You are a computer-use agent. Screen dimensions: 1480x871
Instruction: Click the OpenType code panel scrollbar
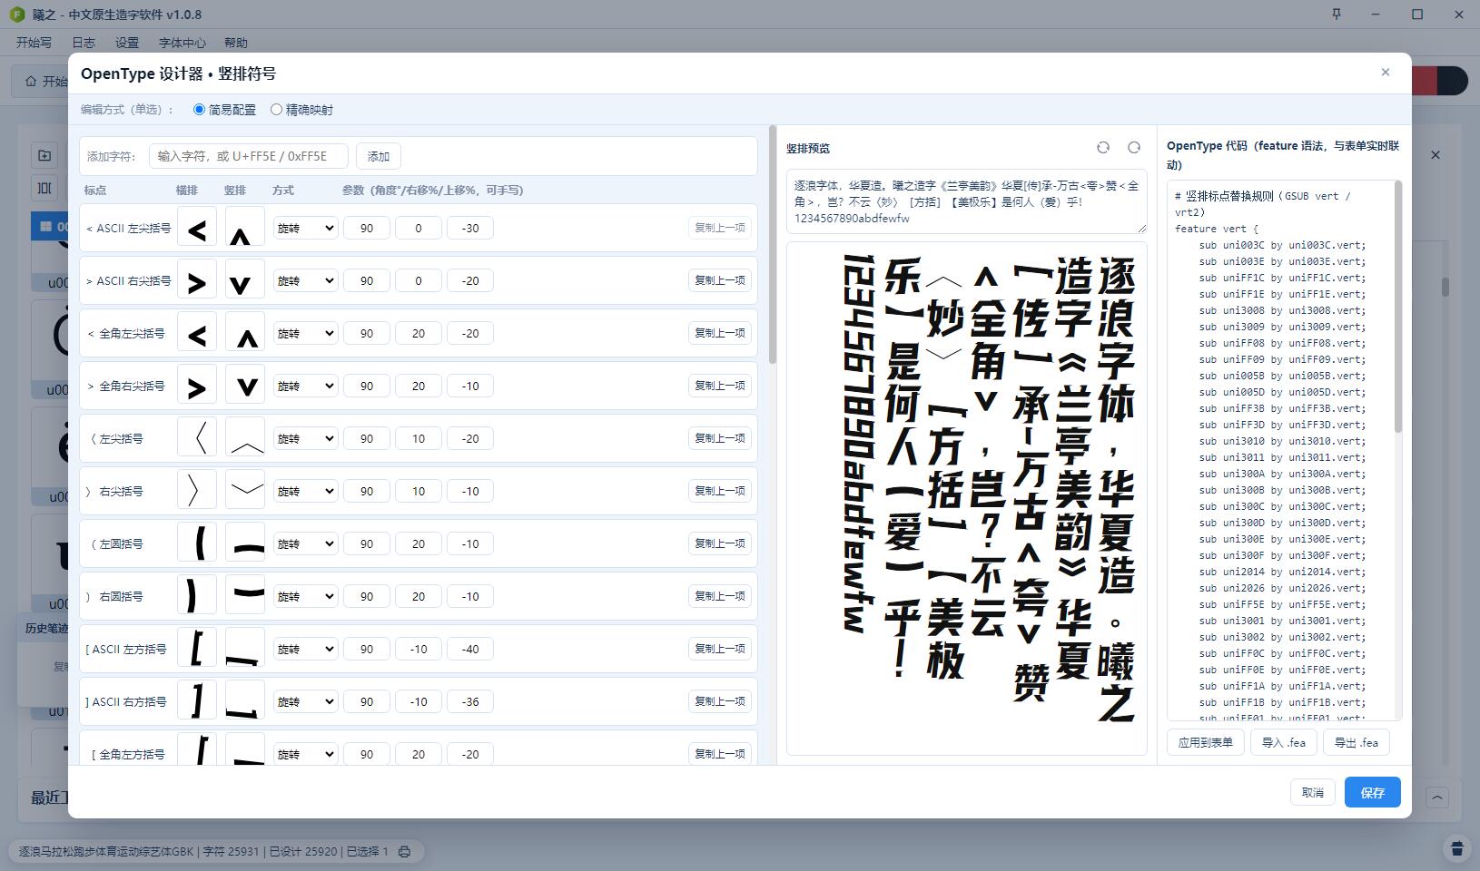click(x=1398, y=308)
